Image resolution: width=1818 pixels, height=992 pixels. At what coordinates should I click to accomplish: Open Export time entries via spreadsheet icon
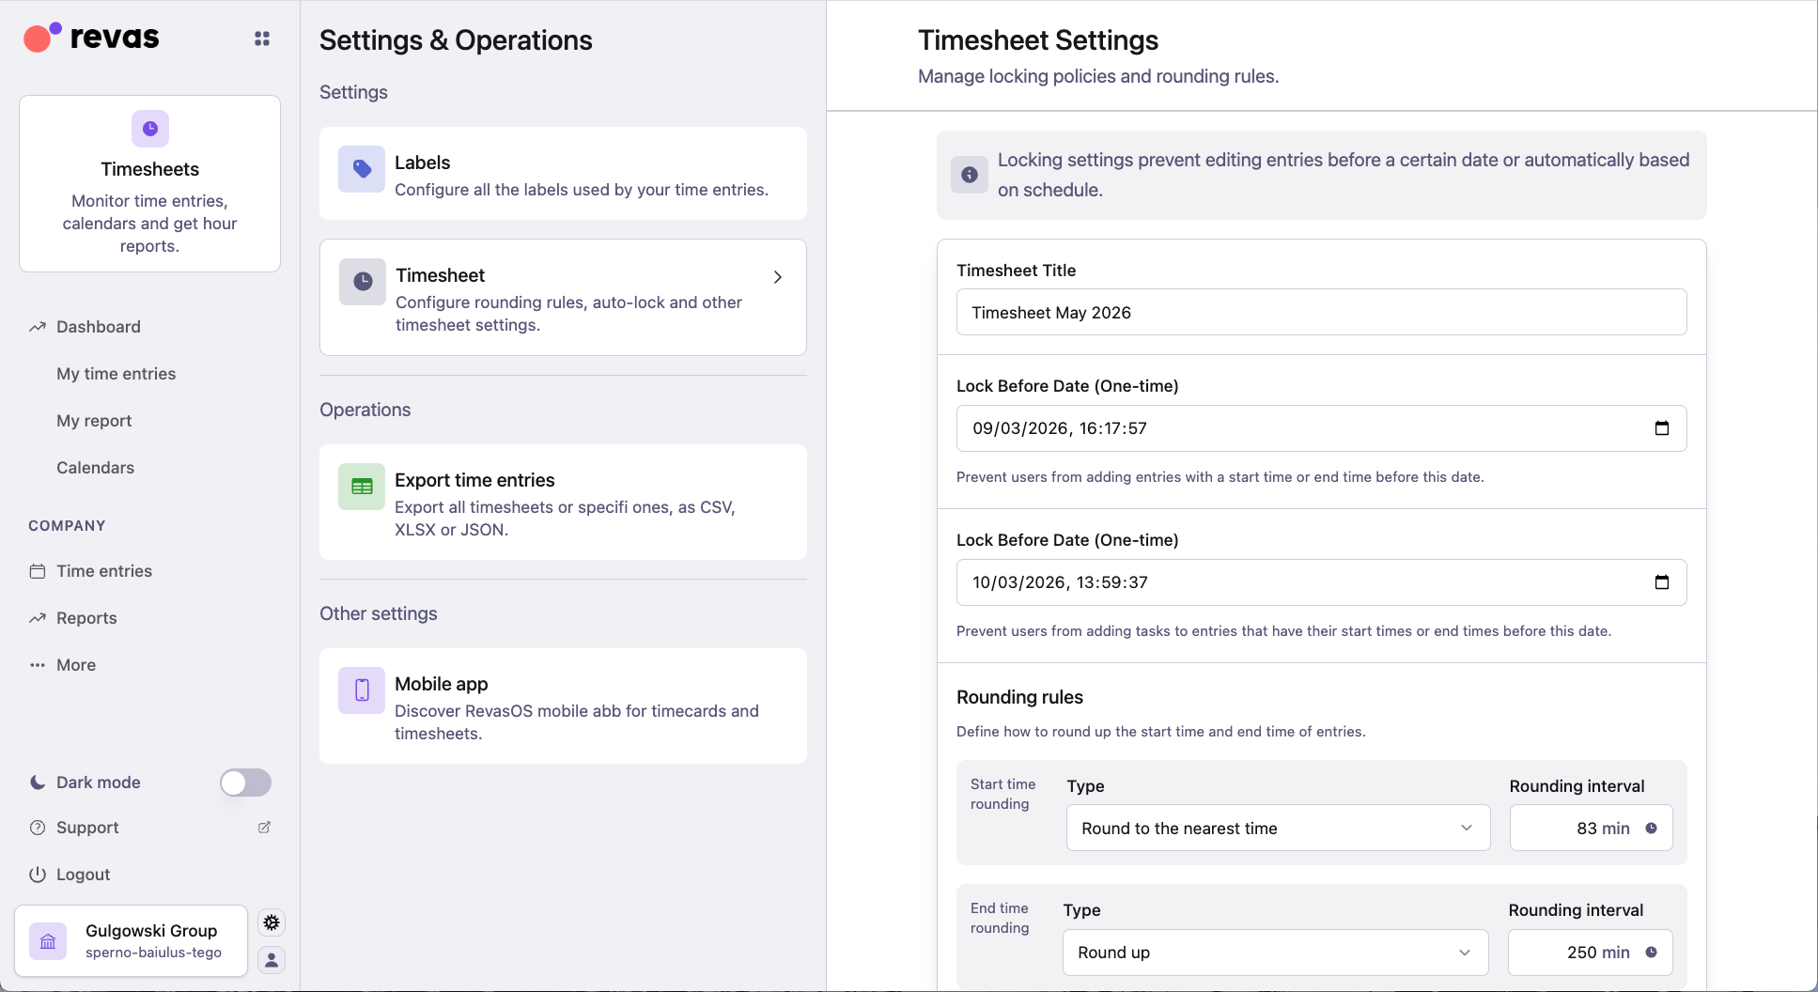(361, 486)
